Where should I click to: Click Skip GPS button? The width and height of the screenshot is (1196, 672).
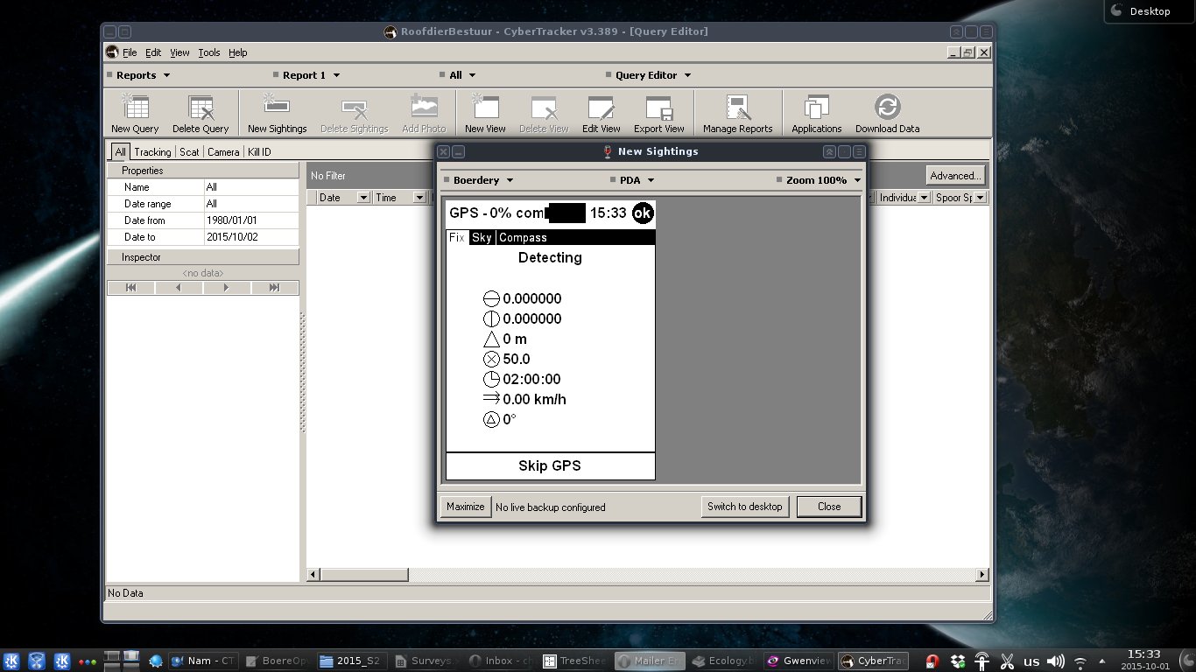click(x=550, y=466)
